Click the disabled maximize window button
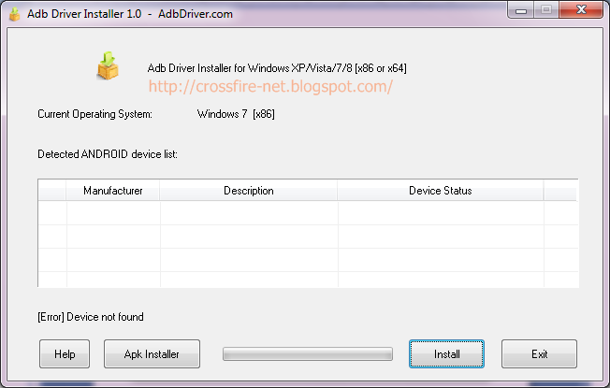The image size is (610, 388). pos(546,9)
